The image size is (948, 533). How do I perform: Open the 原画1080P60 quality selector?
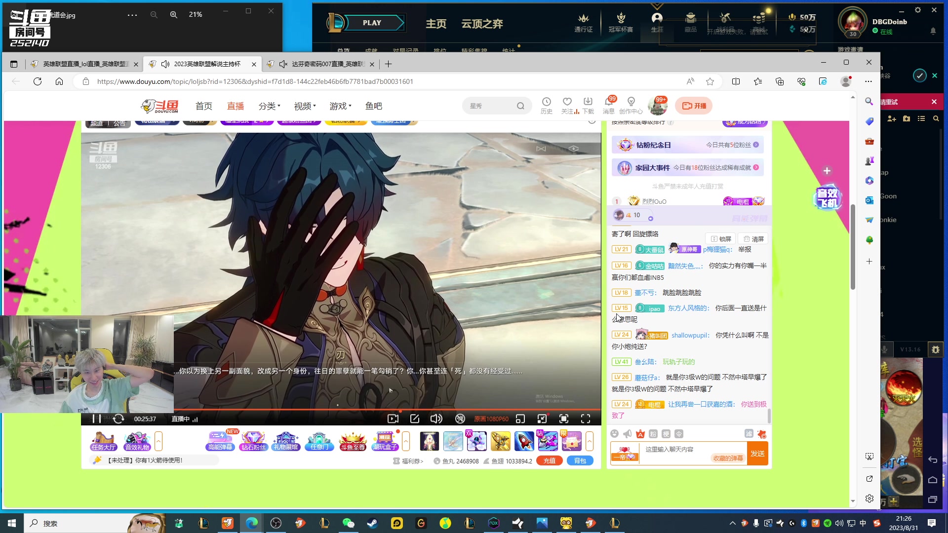pyautogui.click(x=491, y=419)
